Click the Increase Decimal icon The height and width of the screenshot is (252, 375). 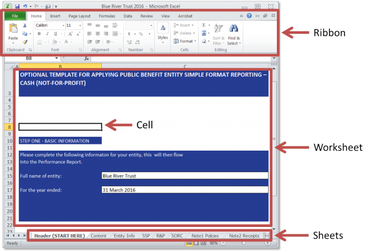(129, 42)
